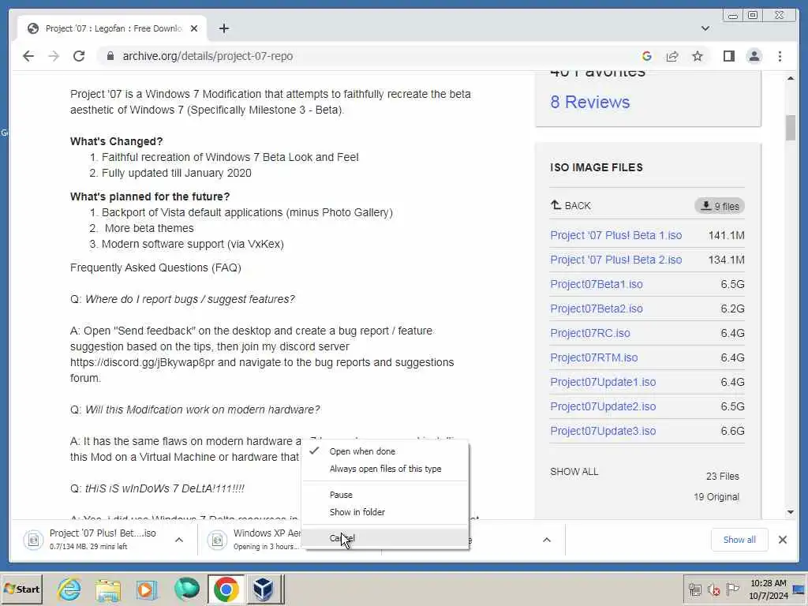
Task: Download Project07Update3.iso
Action: [x=603, y=432]
